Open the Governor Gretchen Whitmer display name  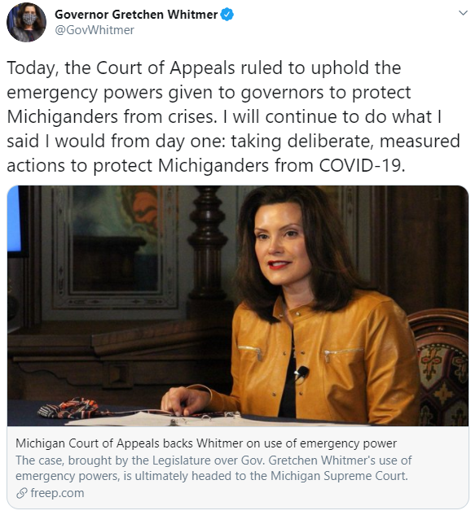pos(136,15)
